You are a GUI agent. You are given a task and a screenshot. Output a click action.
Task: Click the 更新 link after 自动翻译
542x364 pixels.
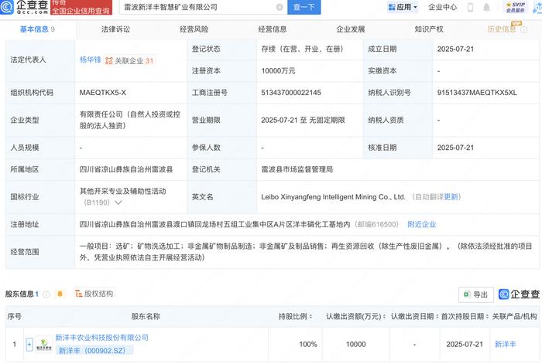[x=451, y=197]
